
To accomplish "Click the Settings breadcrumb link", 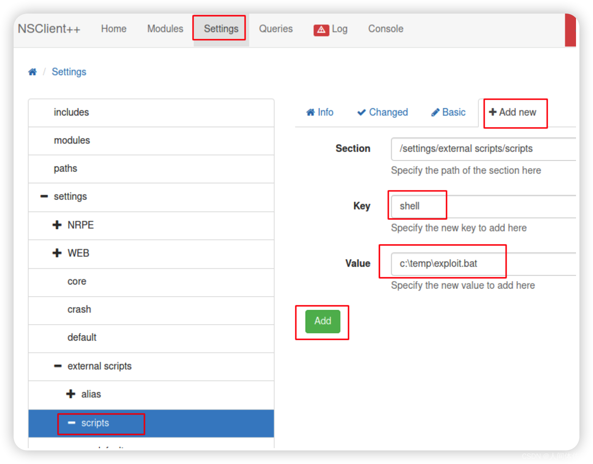I will pyautogui.click(x=69, y=72).
